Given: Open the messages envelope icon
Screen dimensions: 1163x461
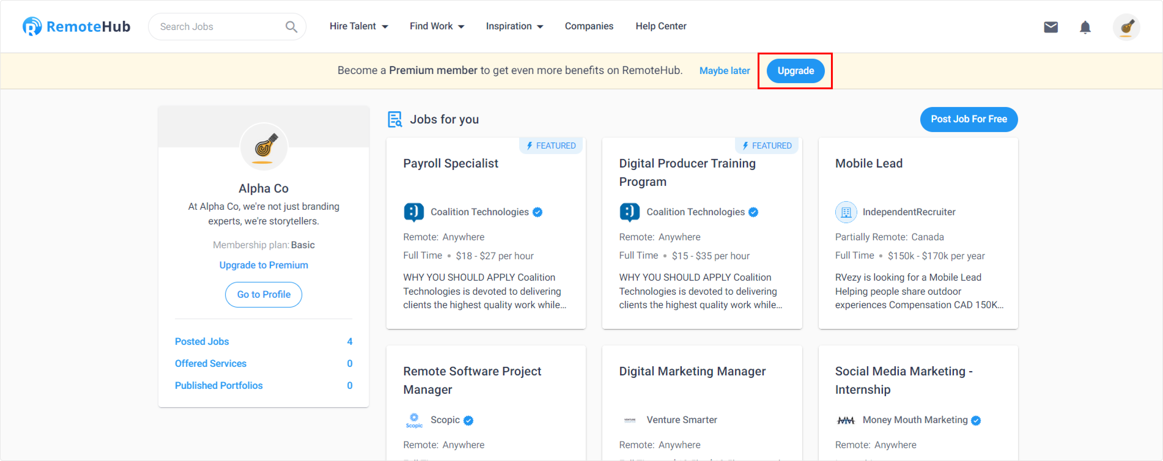Looking at the screenshot, I should click(x=1050, y=27).
